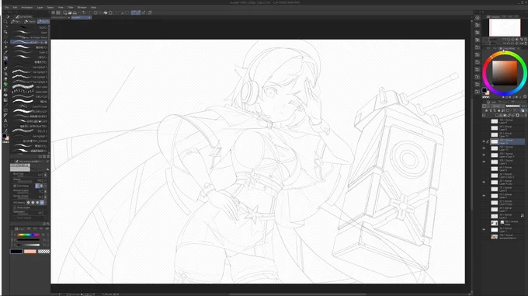Click the Open file folder icon
The height and width of the screenshot is (296, 528).
pyautogui.click(x=70, y=12)
